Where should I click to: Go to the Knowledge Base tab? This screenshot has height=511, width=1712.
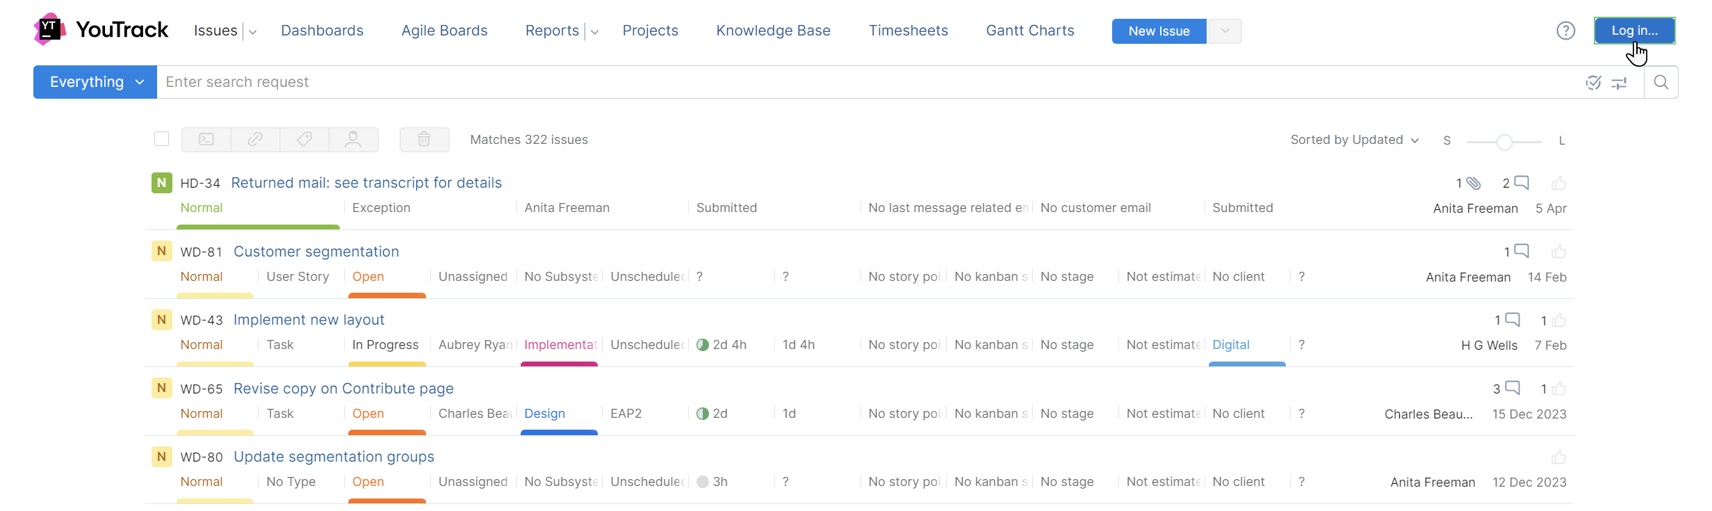click(773, 31)
